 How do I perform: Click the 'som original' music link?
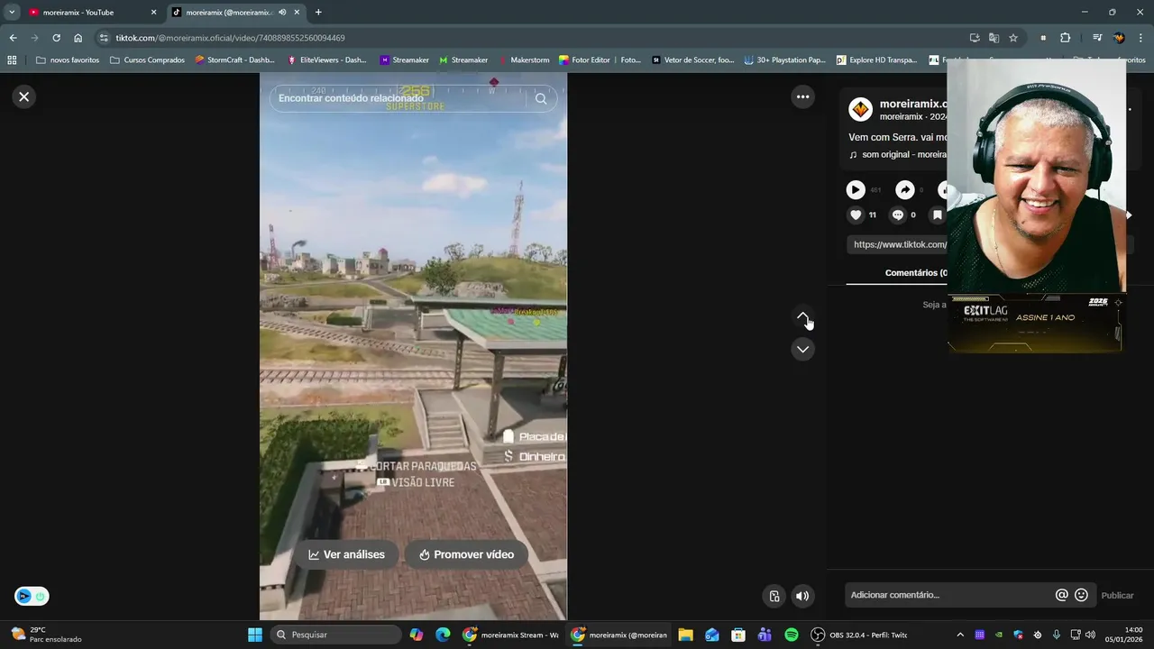coord(903,154)
